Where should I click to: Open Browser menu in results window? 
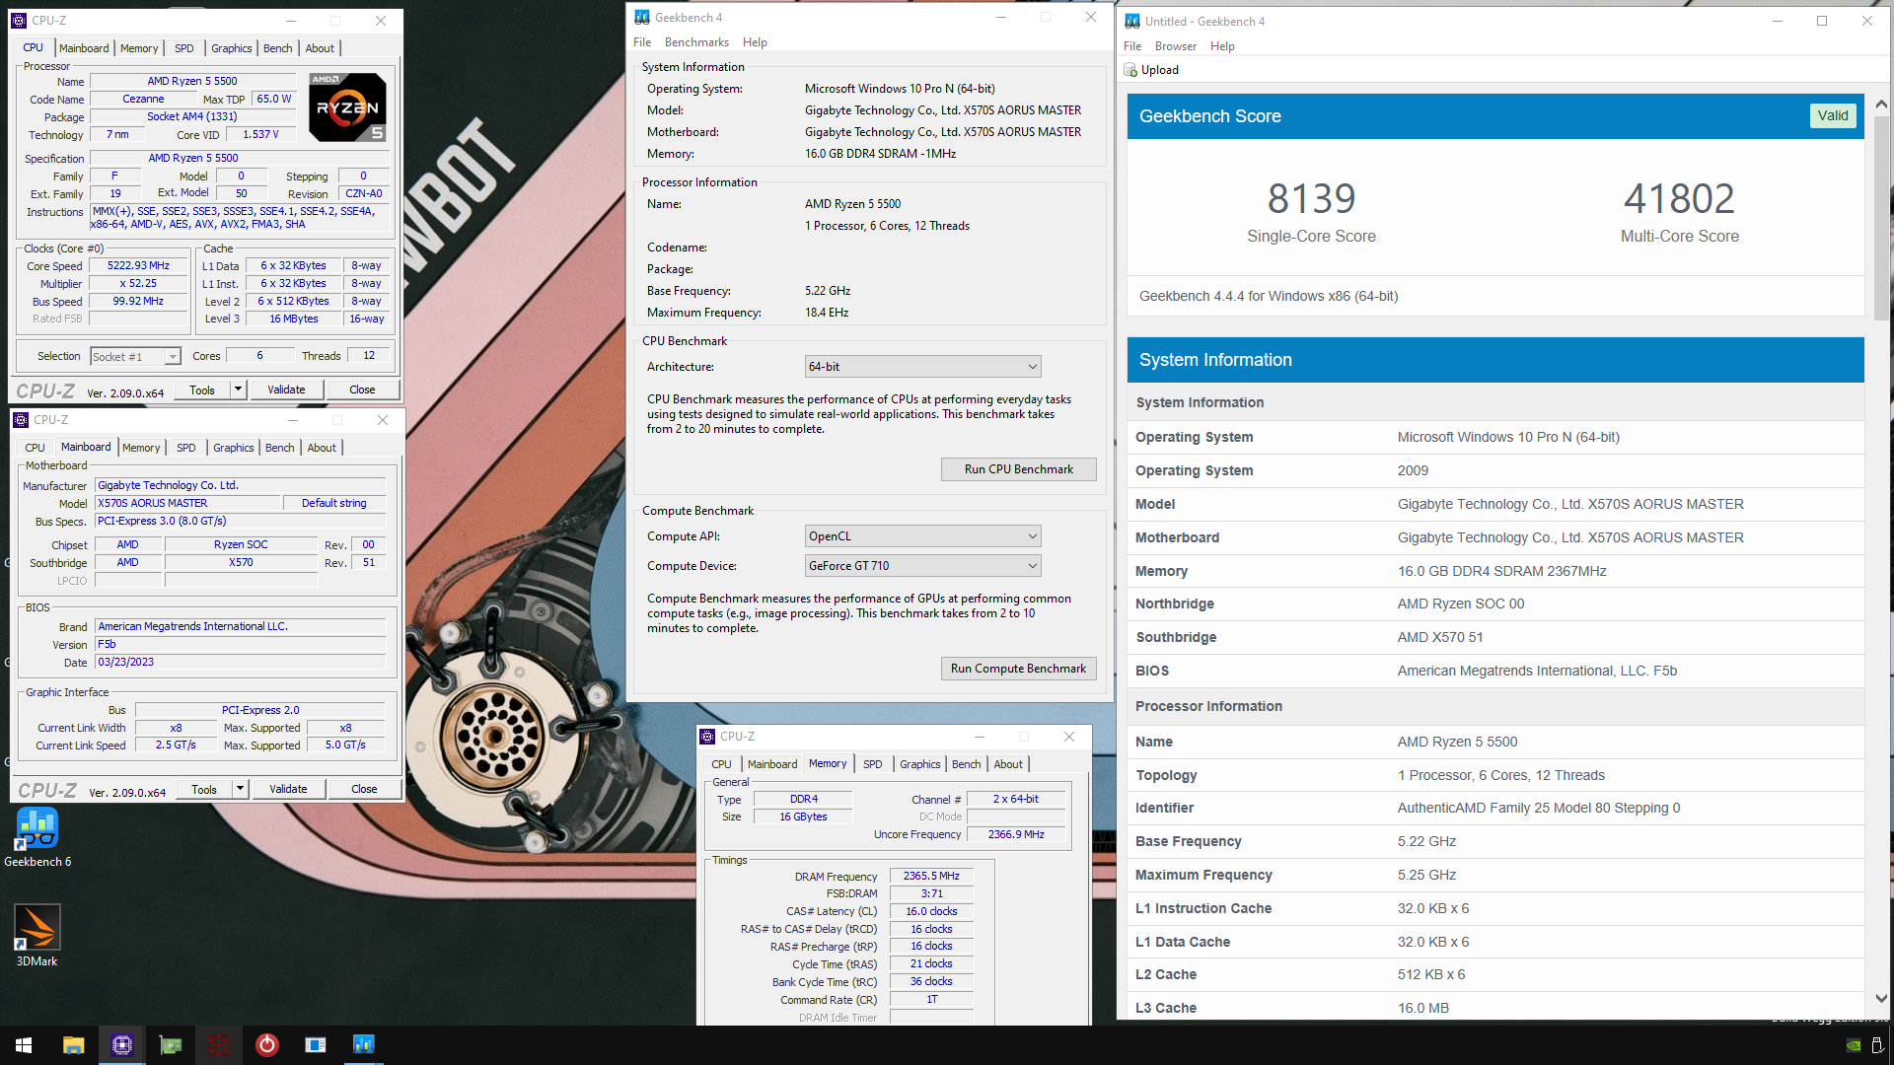pos(1176,46)
